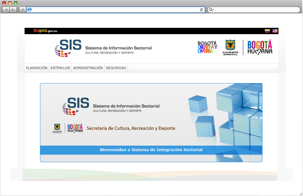The height and width of the screenshot is (196, 303).
Task: Zoom the window with the green button
Action: pyautogui.click(x=16, y=3)
